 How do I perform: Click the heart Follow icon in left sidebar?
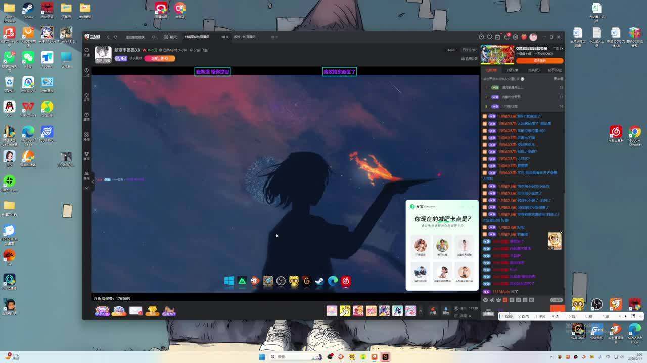(86, 51)
